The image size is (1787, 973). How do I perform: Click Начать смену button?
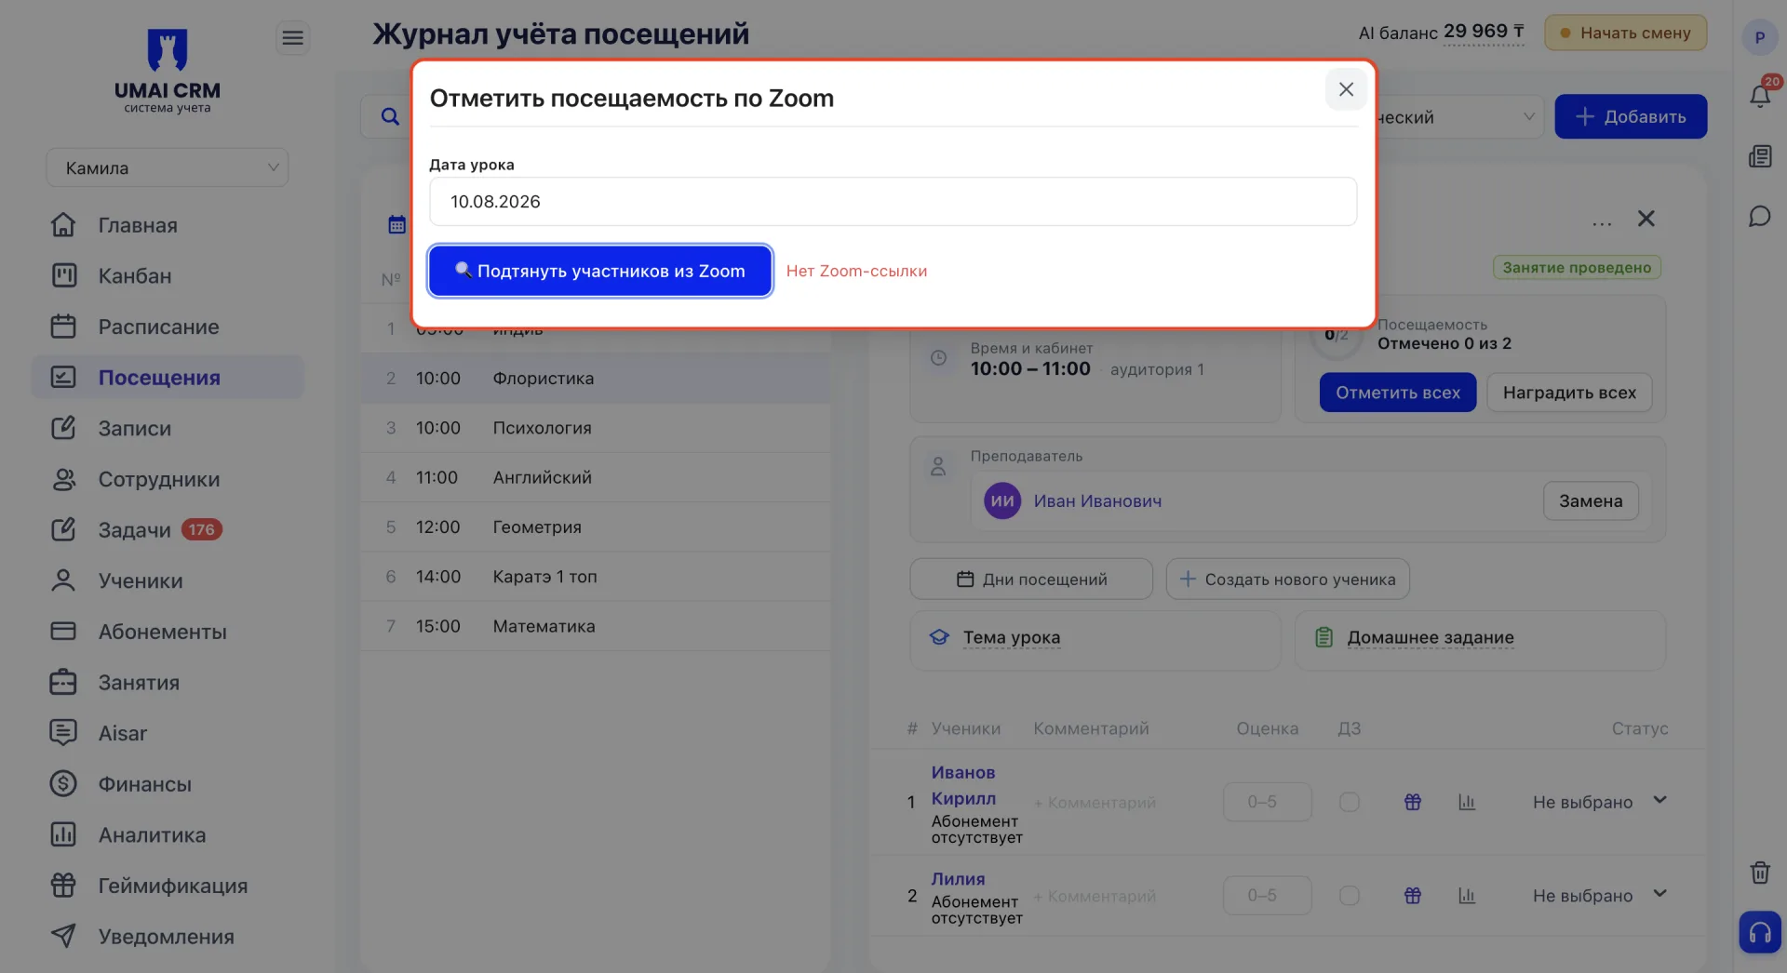[1625, 33]
